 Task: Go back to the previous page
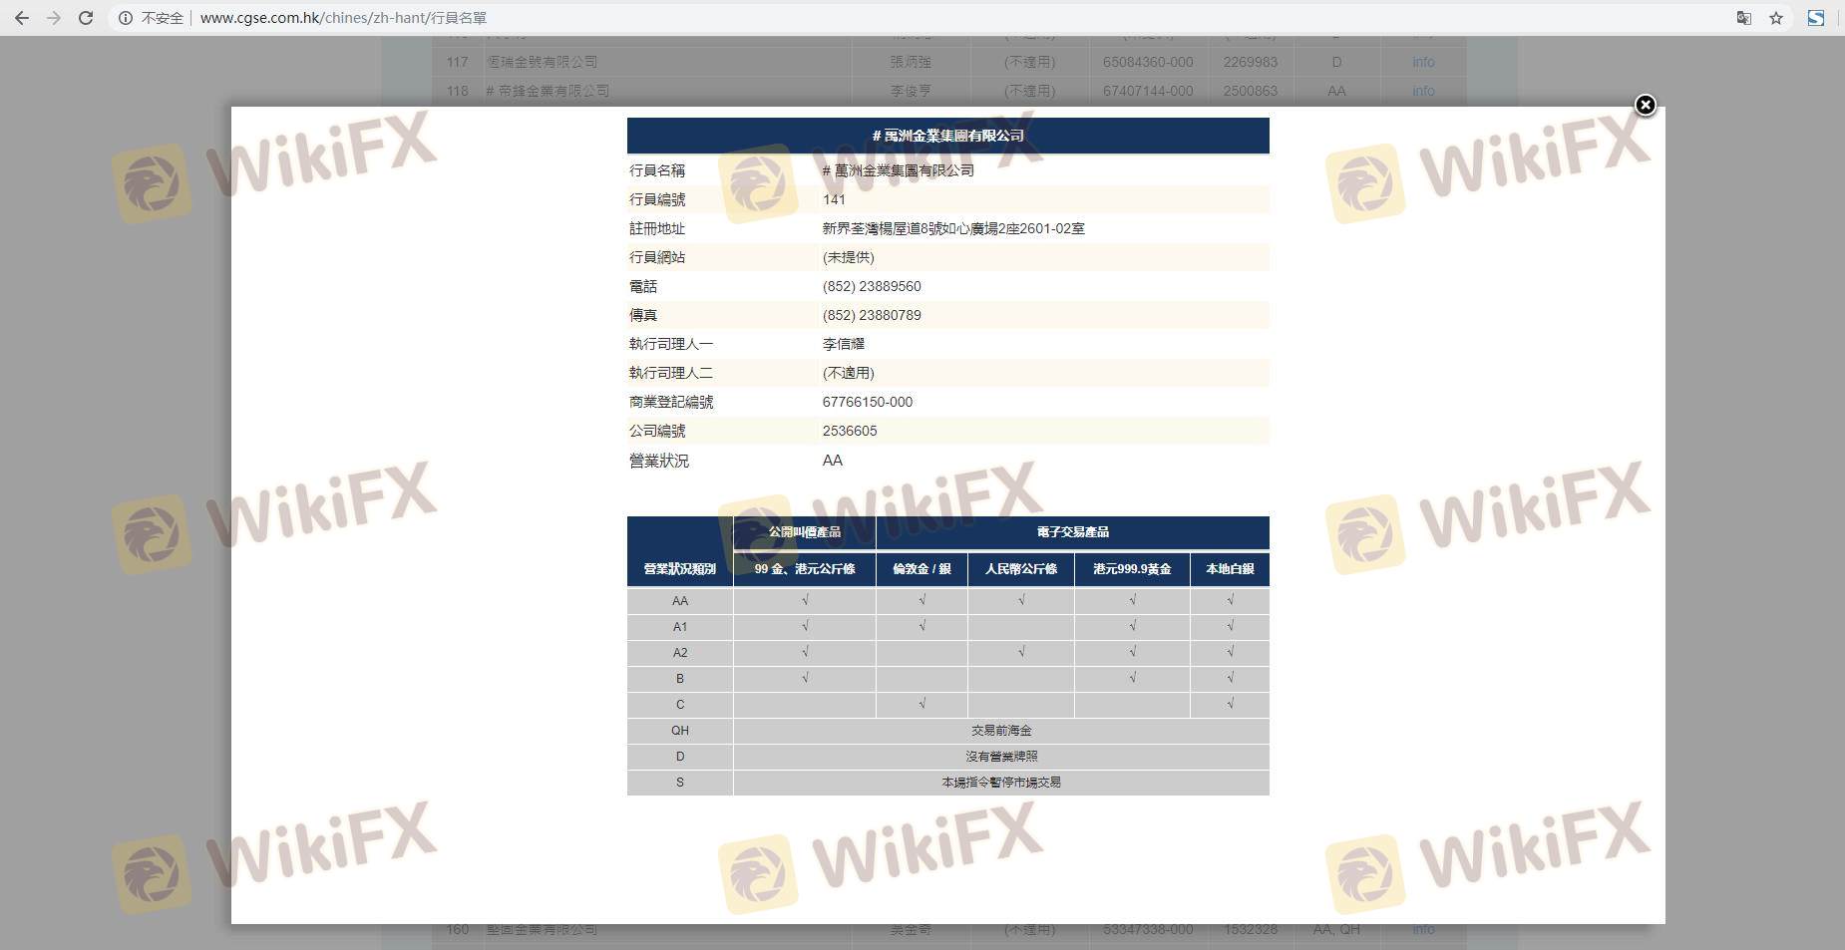coord(21,18)
